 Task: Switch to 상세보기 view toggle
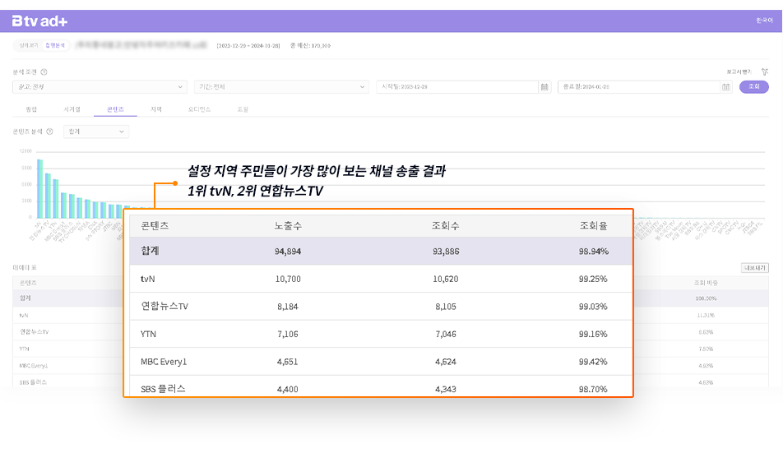pos(29,45)
